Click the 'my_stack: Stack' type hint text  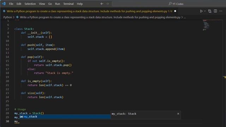(x=124, y=114)
